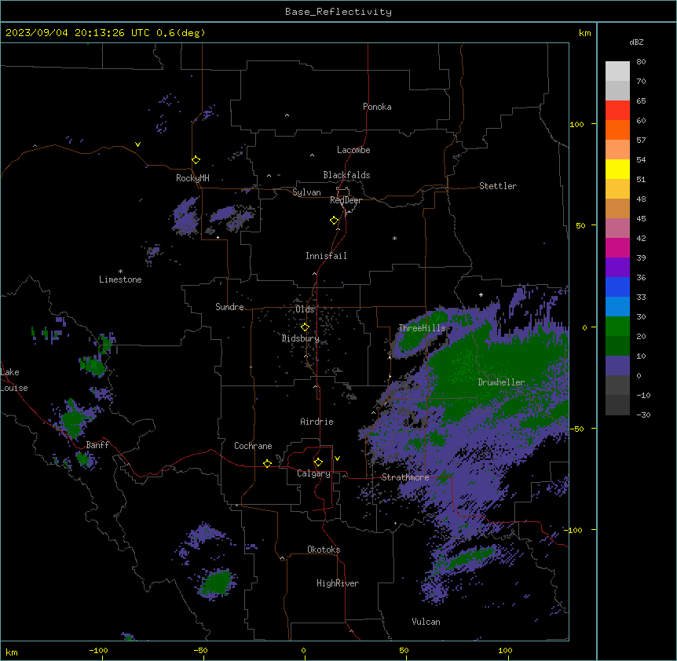Click the white asterisk east of Innisfail

coord(394,238)
